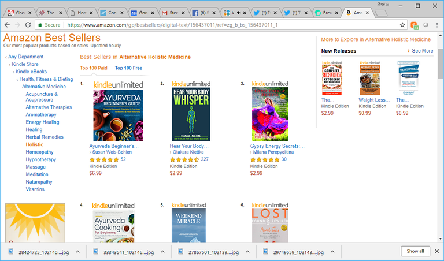Screen dimensions: 444x261
Task: Click See More new releases
Action: tap(422, 51)
